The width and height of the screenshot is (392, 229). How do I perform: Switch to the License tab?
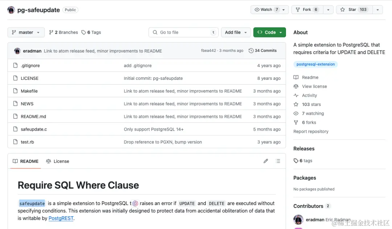click(57, 161)
